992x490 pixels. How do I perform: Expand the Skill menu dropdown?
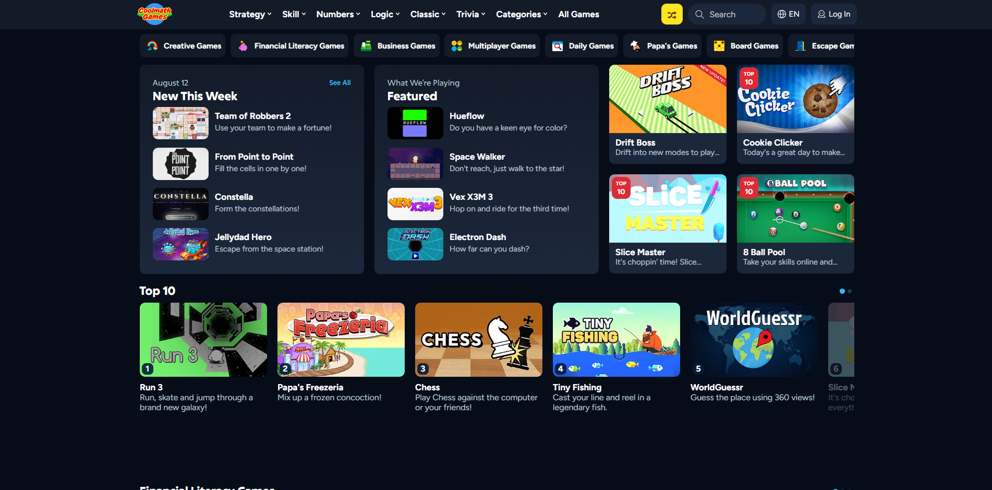pos(294,14)
